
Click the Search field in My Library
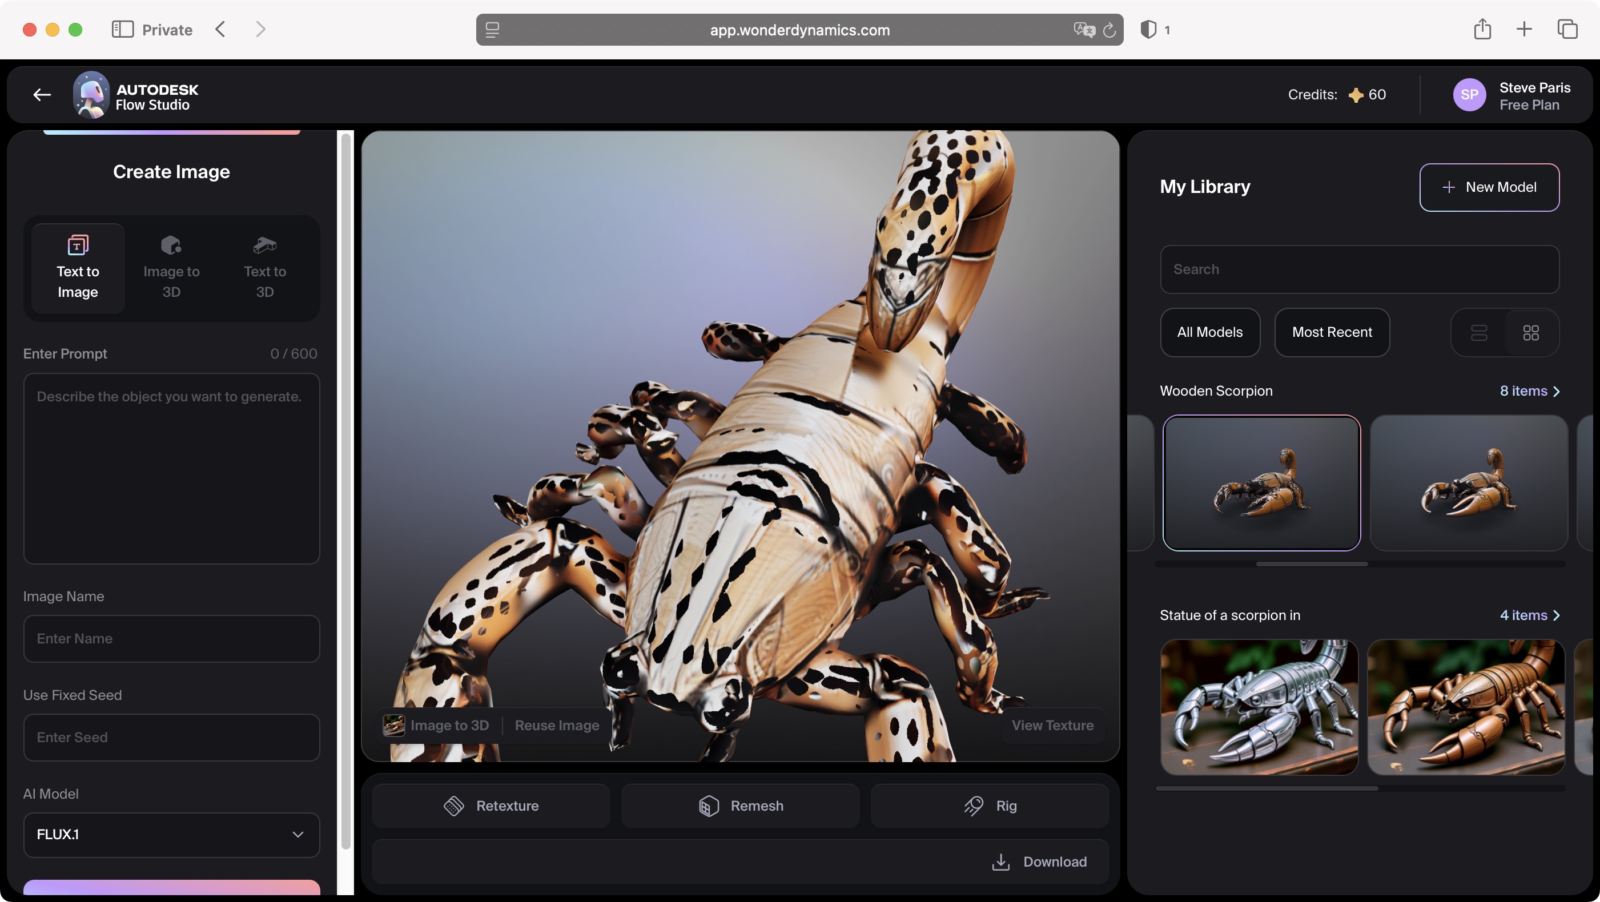coord(1359,269)
